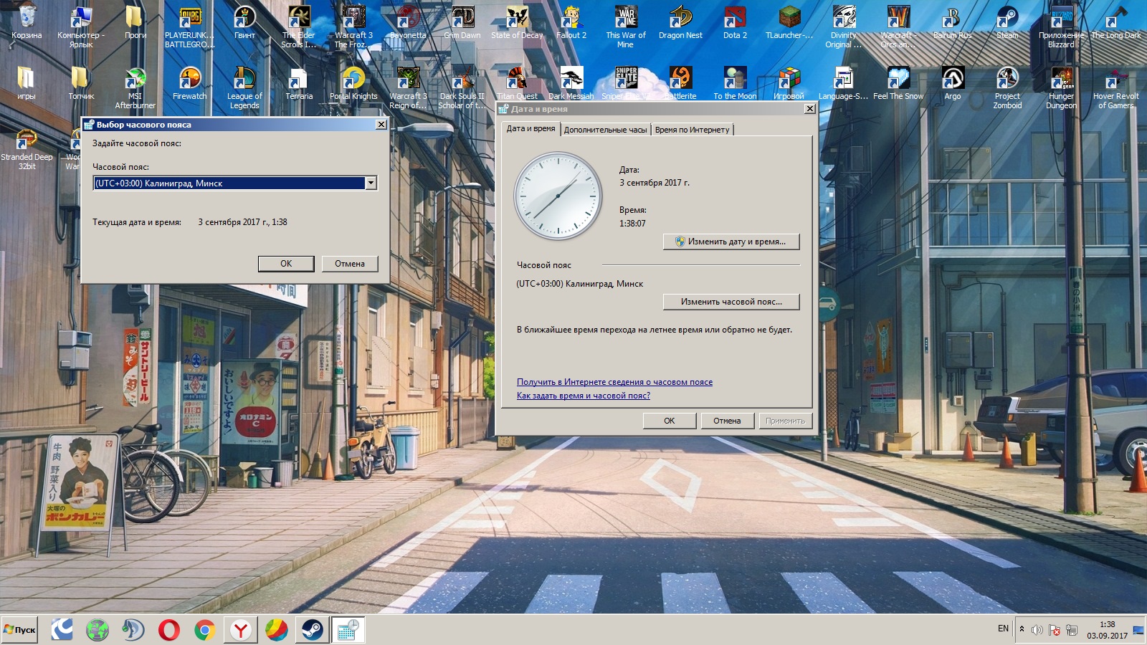
Task: Launch the Portal Knights desktop icon
Action: [353, 84]
